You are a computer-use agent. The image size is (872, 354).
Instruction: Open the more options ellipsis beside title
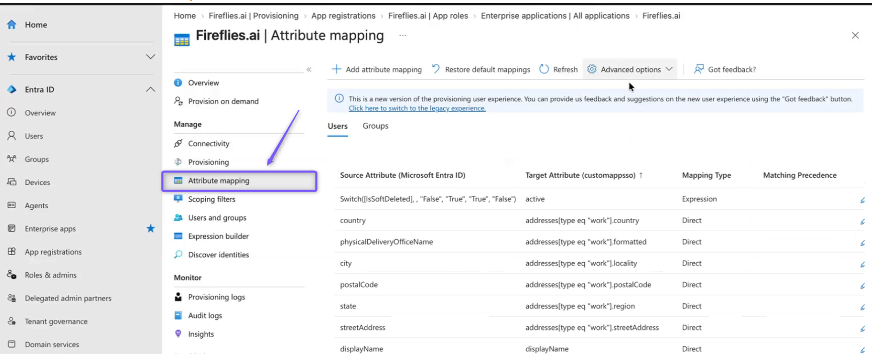click(x=403, y=35)
